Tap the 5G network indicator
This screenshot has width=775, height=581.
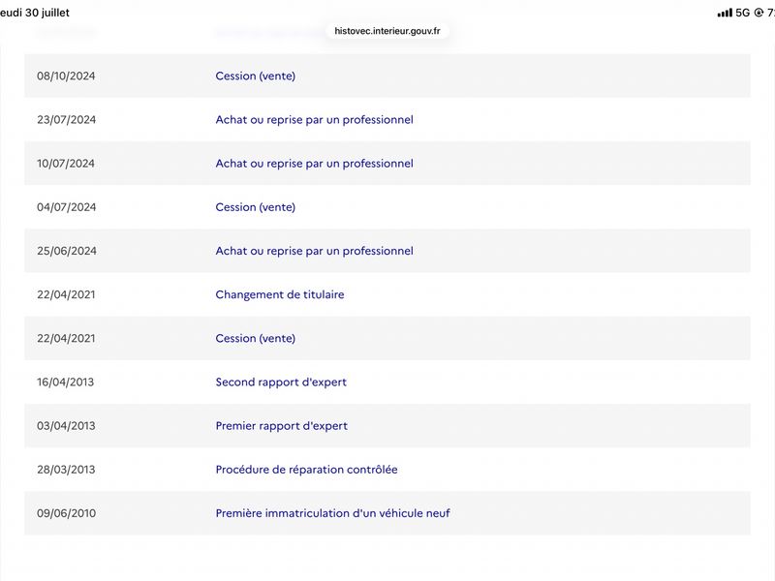(742, 13)
